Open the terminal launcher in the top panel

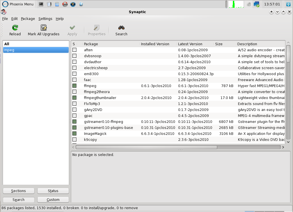[x=41, y=4]
